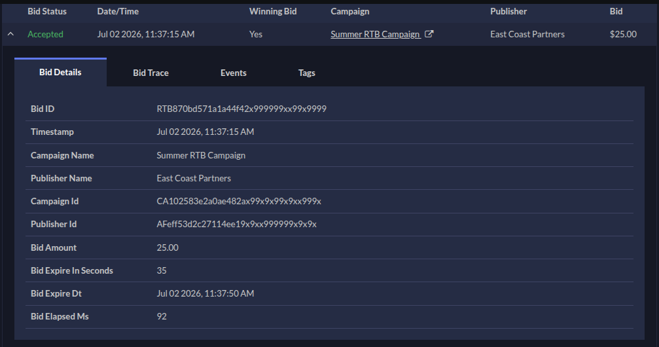Viewport: 659px width, 347px height.
Task: Select the Campaign Id value starting CA102583
Action: tap(239, 202)
